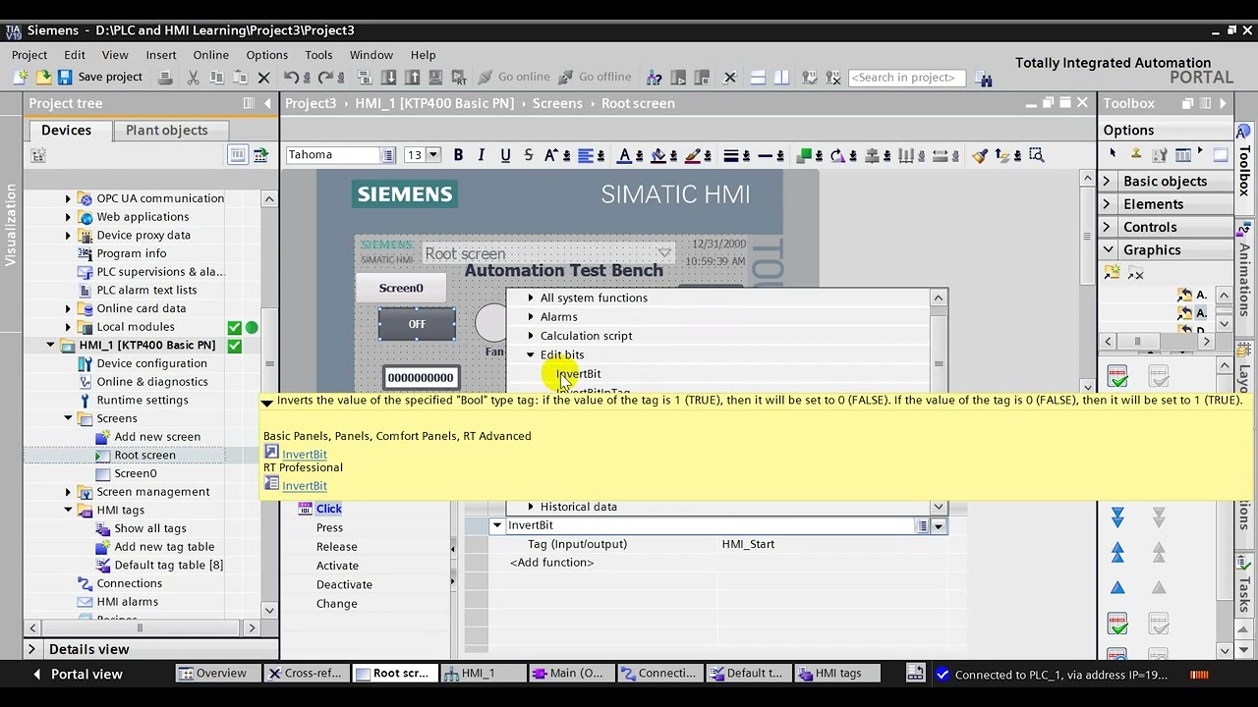Click the format painter brush icon

click(980, 155)
